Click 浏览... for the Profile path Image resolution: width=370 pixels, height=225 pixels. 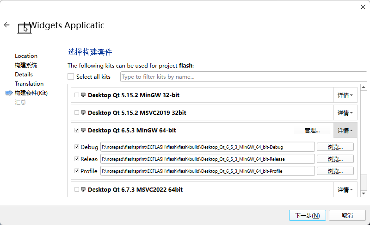pos(335,171)
